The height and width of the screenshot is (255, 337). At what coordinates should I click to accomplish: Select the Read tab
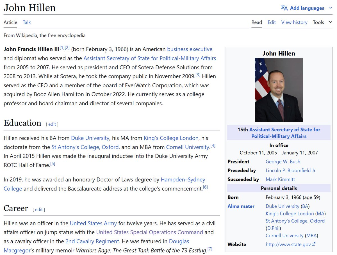tap(256, 22)
